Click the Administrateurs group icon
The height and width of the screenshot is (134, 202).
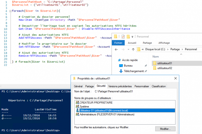pos(77,114)
